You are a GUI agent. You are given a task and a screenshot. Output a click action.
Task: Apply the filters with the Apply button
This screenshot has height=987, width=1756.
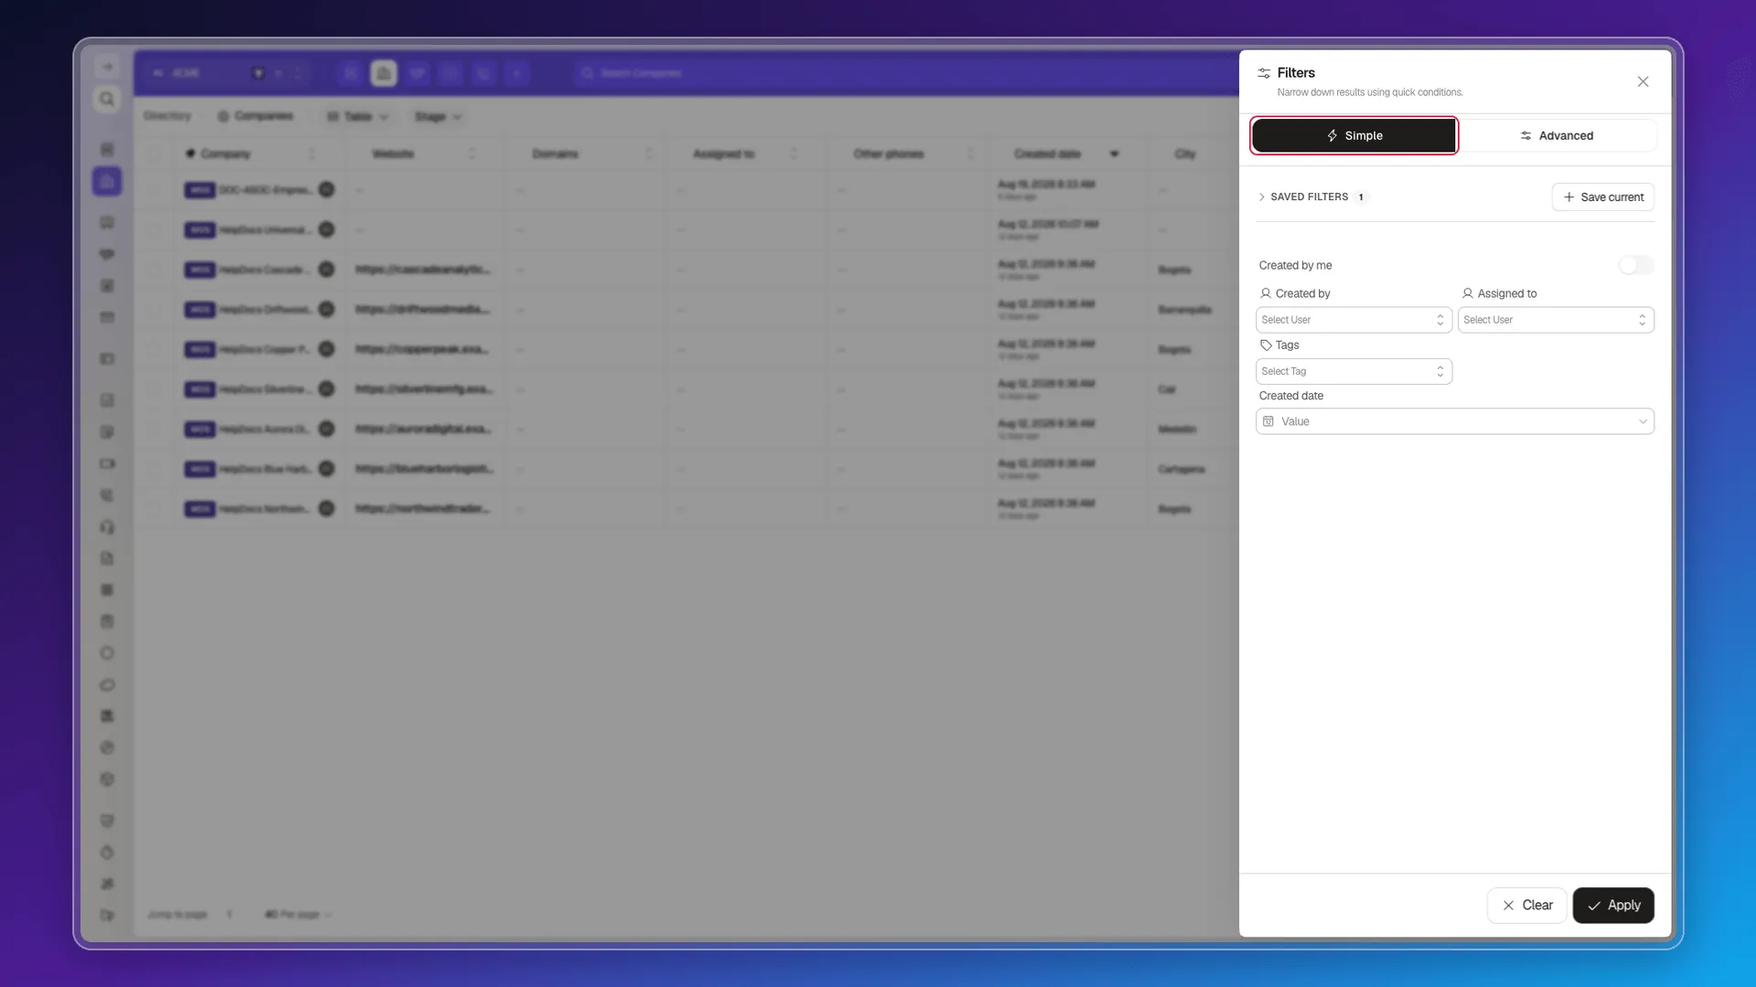(x=1613, y=905)
